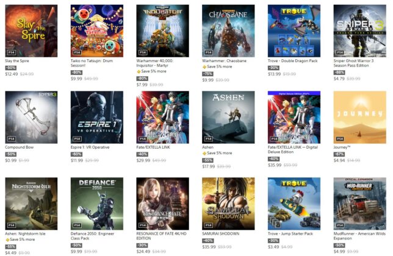
Task: Open the Compound Bow title link
Action: coord(20,147)
